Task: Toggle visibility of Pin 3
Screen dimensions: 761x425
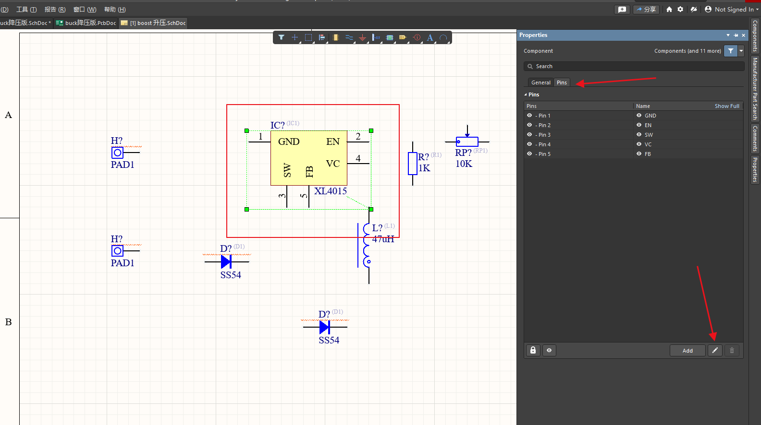Action: tap(529, 135)
